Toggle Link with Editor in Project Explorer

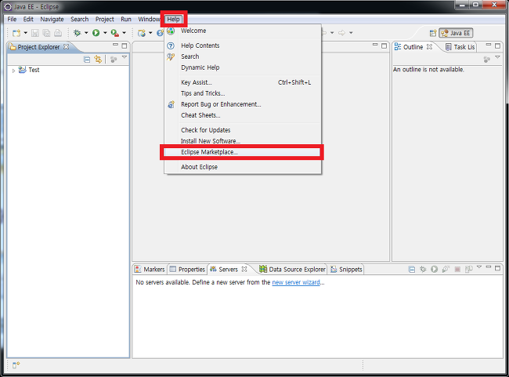coord(98,59)
